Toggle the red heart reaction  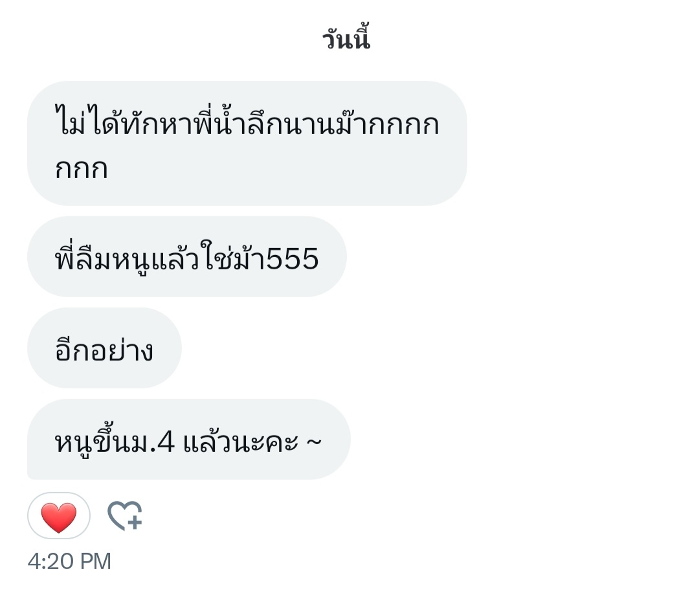pos(59,516)
